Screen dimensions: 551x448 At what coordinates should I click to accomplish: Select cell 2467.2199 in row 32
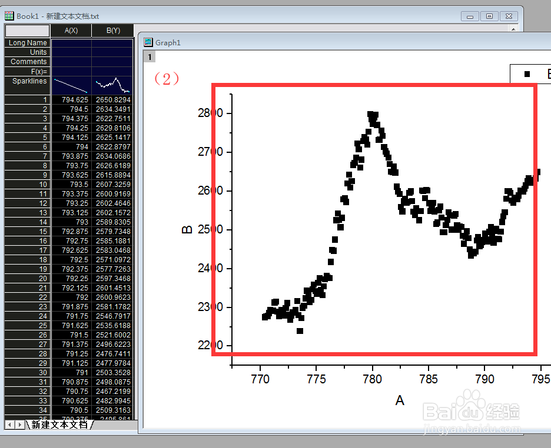112,391
